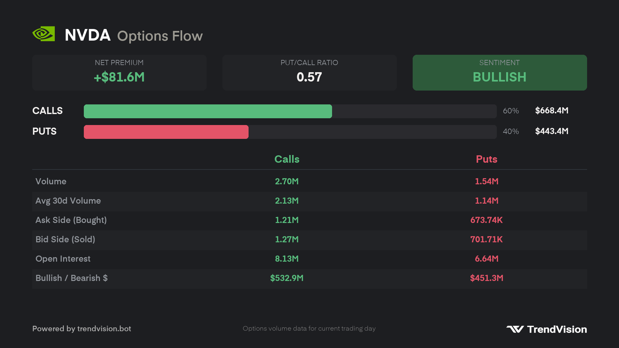Click the Open Interest row label
Image resolution: width=619 pixels, height=348 pixels.
coord(63,259)
